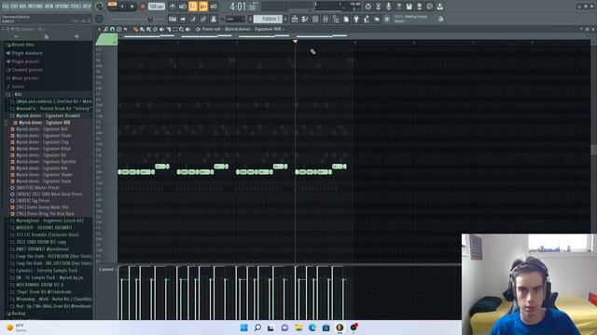Image resolution: width=597 pixels, height=335 pixels.
Task: Open the snap selector dropdown labeled Line
Action: click(x=235, y=19)
